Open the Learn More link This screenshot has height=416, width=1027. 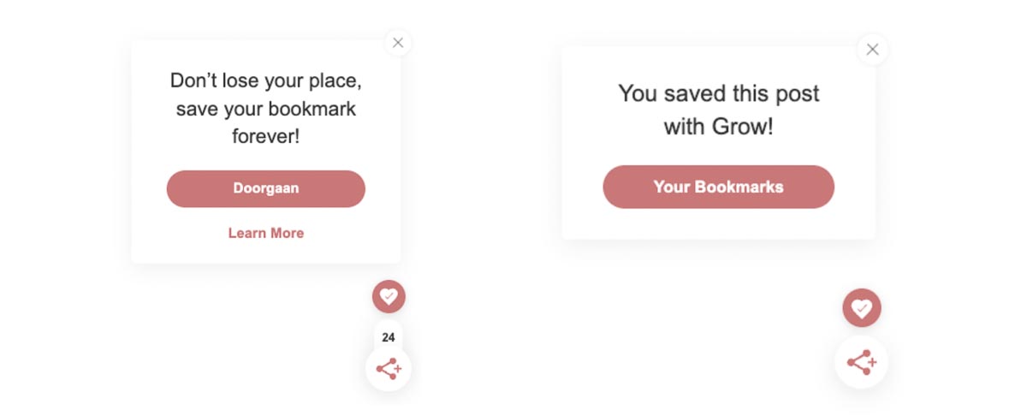(x=265, y=233)
